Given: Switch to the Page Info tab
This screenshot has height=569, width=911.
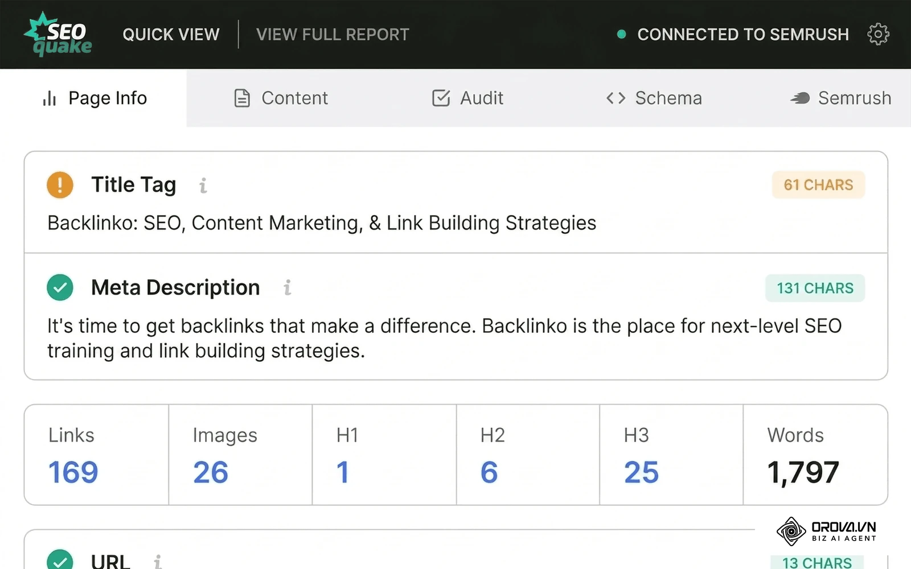Looking at the screenshot, I should tap(94, 98).
